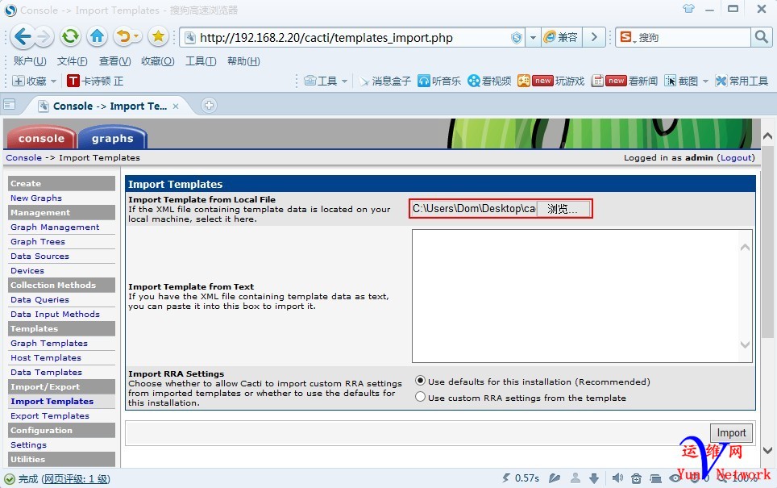Image resolution: width=777 pixels, height=488 pixels.
Task: Click 看新闻 news icon
Action: coord(597,81)
